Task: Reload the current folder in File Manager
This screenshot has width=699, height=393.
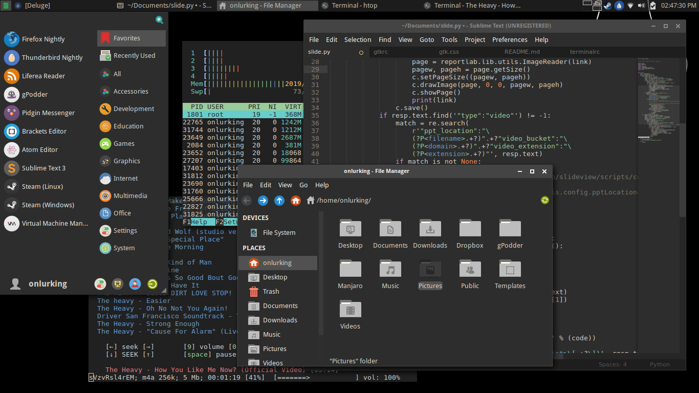Action: click(x=544, y=200)
